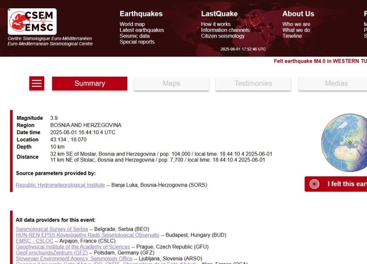The width and height of the screenshot is (367, 264).
Task: Click 'Source parameters provided by:' heading
Action: click(56, 173)
